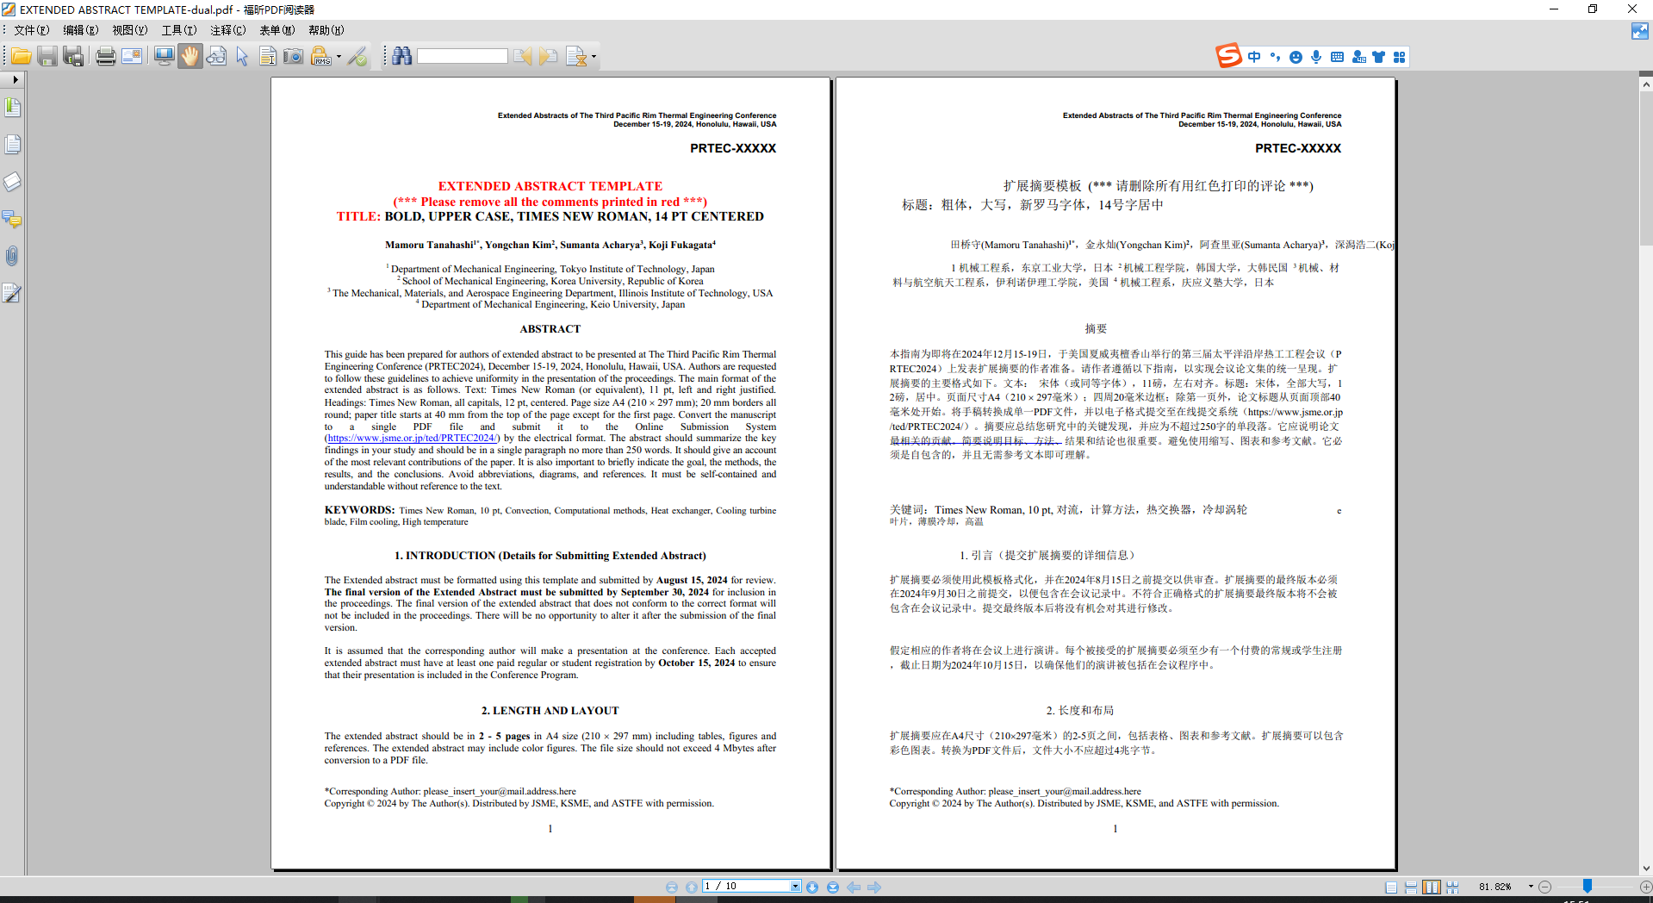This screenshot has width=1653, height=903.
Task: Open the 文件(F) menu
Action: coord(32,30)
